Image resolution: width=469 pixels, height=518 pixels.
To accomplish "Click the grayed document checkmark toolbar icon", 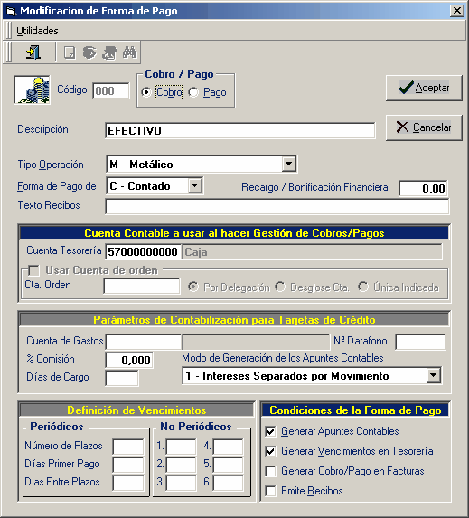I will point(70,52).
